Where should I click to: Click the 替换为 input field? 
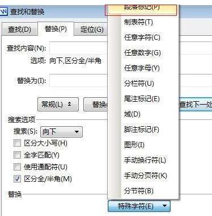[78, 81]
